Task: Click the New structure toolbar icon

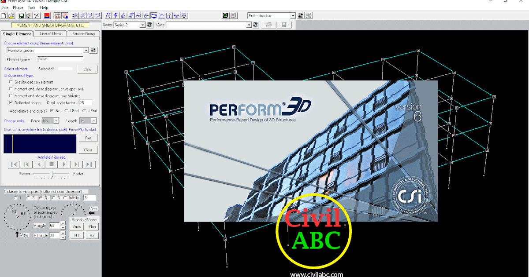Action: pyautogui.click(x=4, y=15)
